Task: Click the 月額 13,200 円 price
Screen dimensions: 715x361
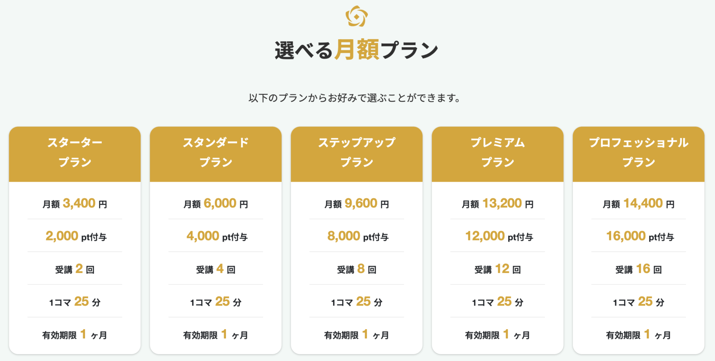Action: (498, 204)
